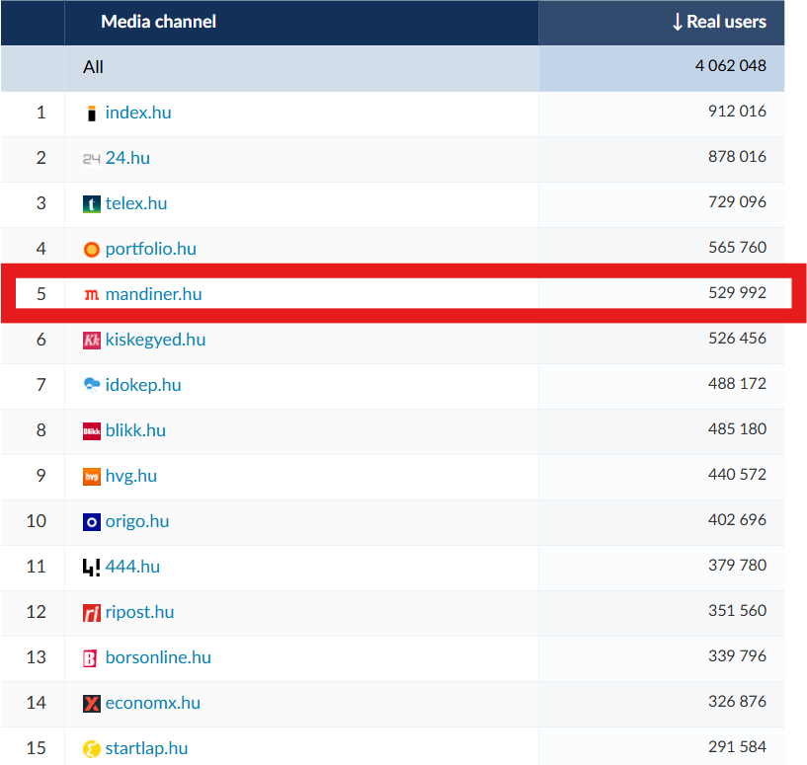Select ripost.hu's value 351 560
Screen dimensions: 807x765
click(x=737, y=611)
